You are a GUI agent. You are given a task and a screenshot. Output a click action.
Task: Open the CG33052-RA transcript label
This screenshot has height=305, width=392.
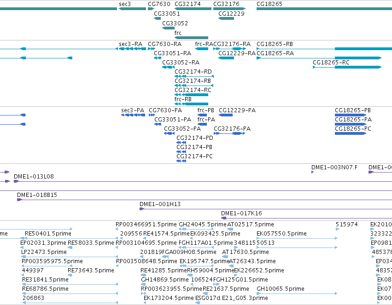(x=181, y=63)
